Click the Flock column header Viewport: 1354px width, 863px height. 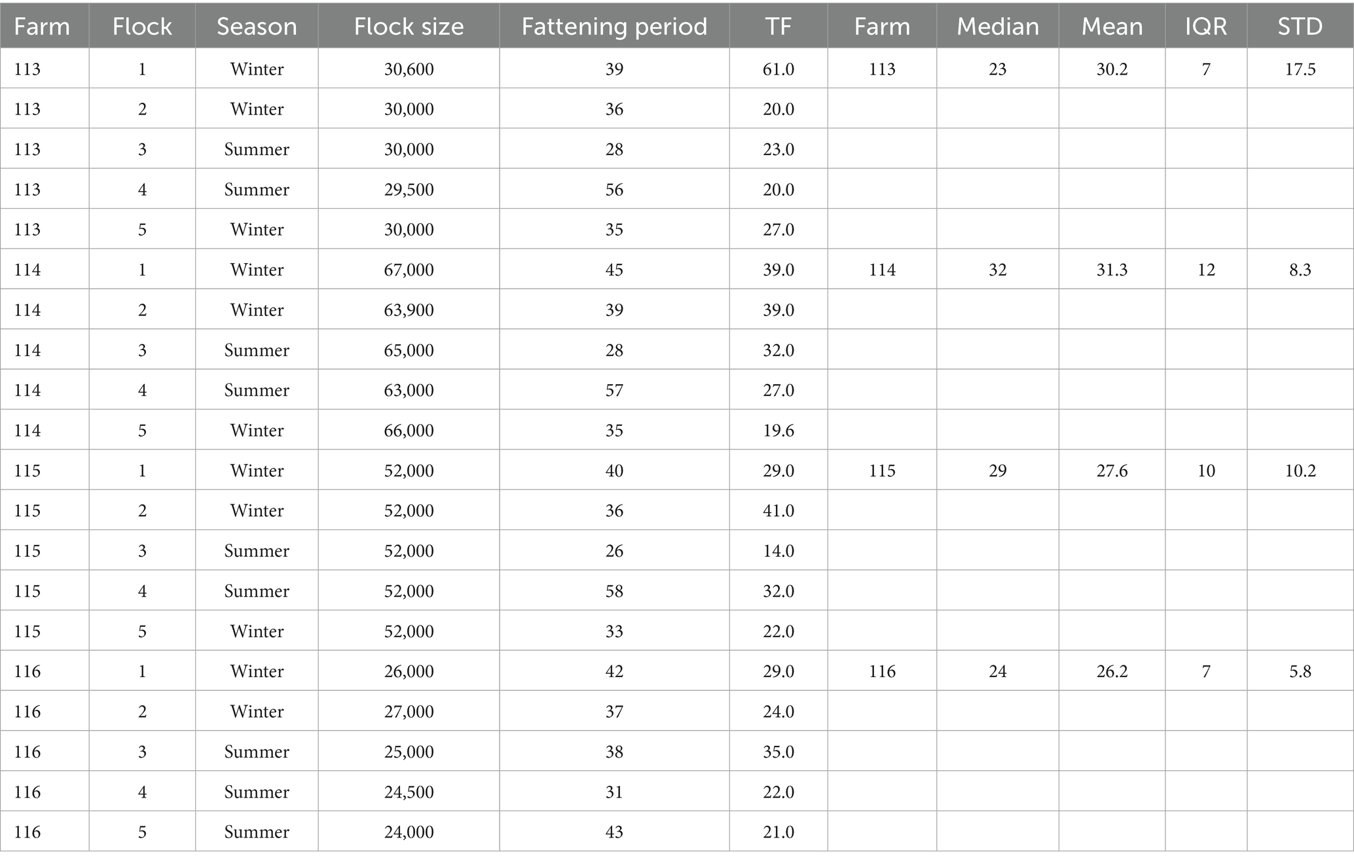pyautogui.click(x=142, y=26)
